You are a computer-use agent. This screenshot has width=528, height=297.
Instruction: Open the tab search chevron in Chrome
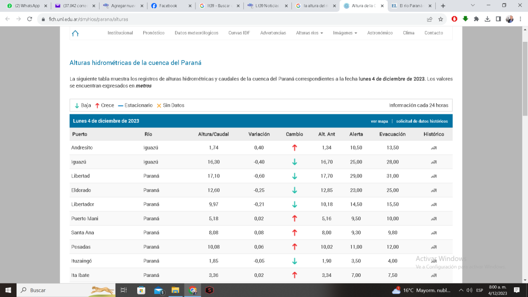tap(473, 5)
